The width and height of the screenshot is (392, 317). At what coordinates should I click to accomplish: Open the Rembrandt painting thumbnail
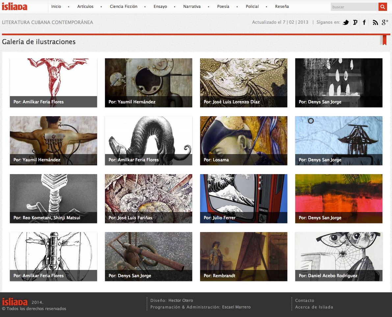(244, 257)
